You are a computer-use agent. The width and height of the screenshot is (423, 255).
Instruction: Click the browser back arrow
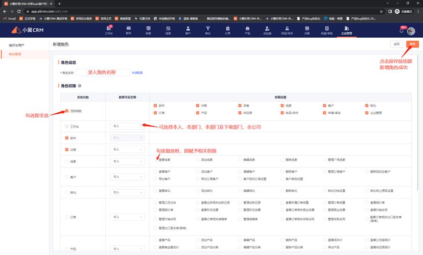pyautogui.click(x=5, y=11)
